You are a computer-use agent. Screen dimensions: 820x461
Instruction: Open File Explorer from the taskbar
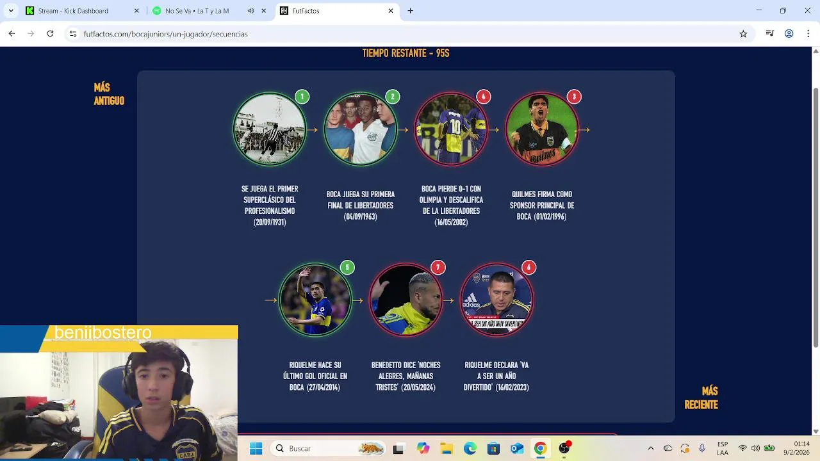(447, 449)
